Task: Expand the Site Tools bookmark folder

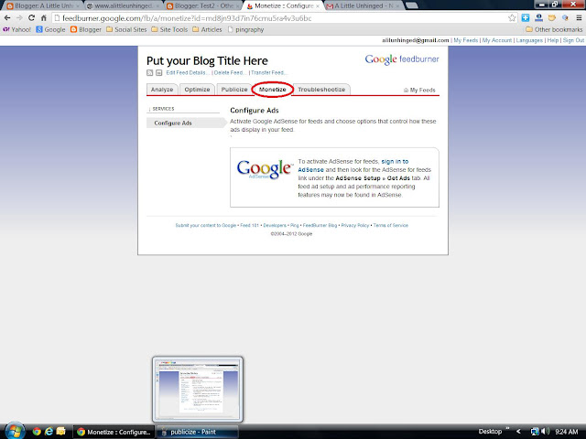Action: click(169, 29)
